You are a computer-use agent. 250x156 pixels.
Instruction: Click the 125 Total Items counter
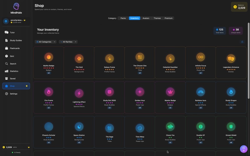[220, 31]
